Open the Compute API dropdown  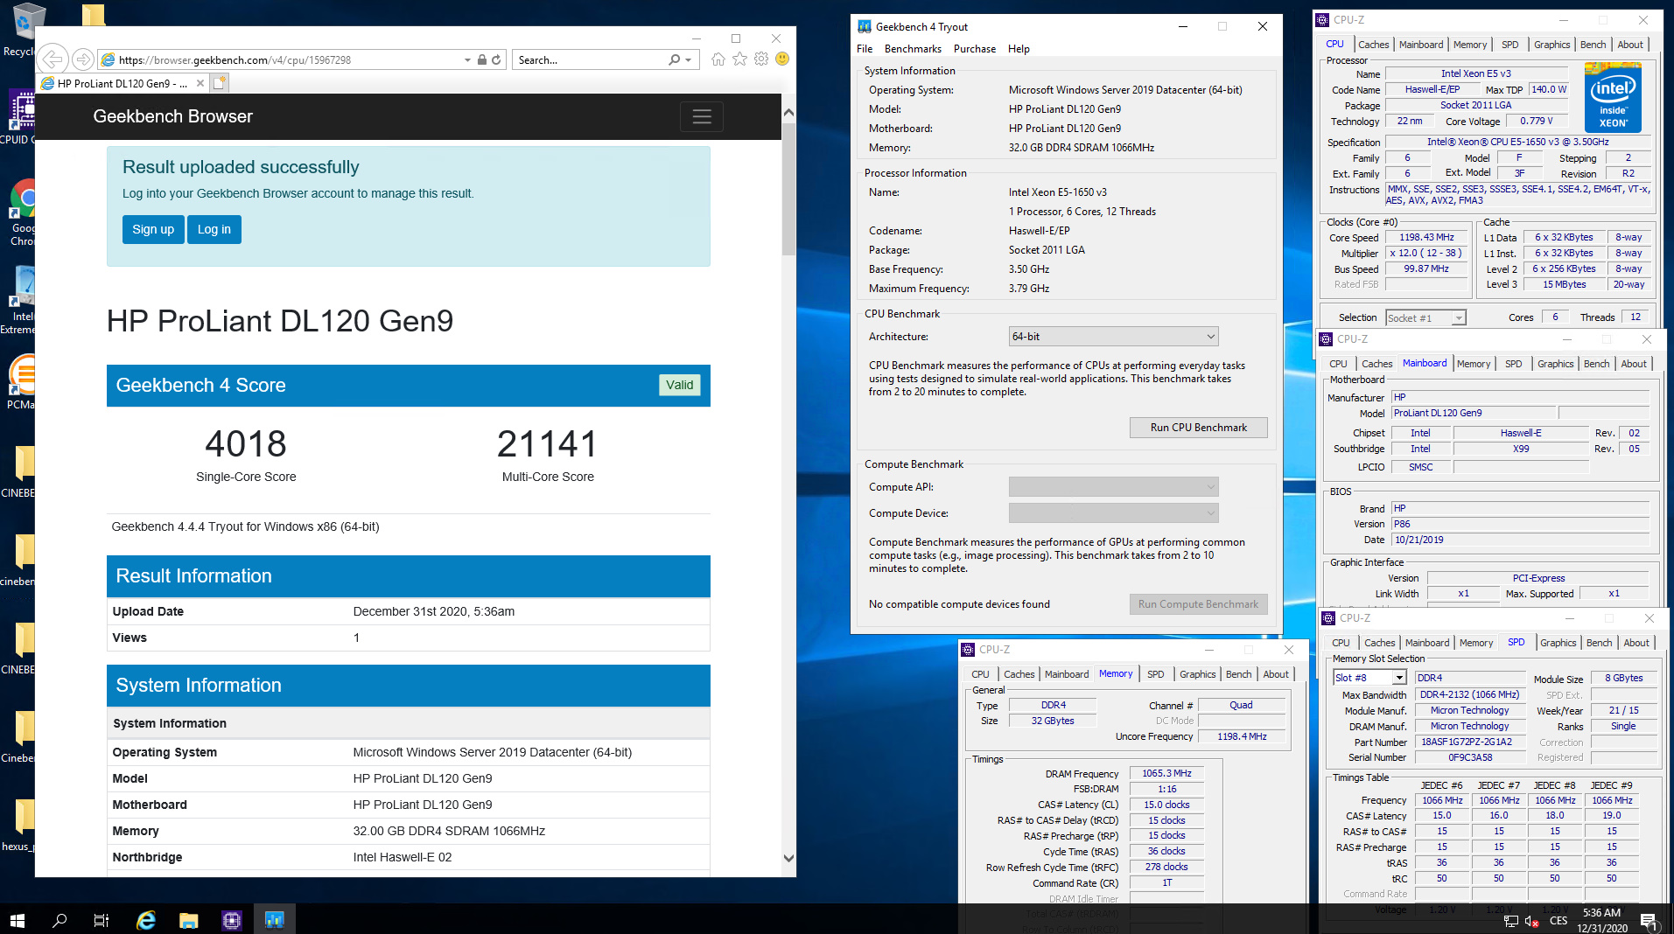[1113, 487]
